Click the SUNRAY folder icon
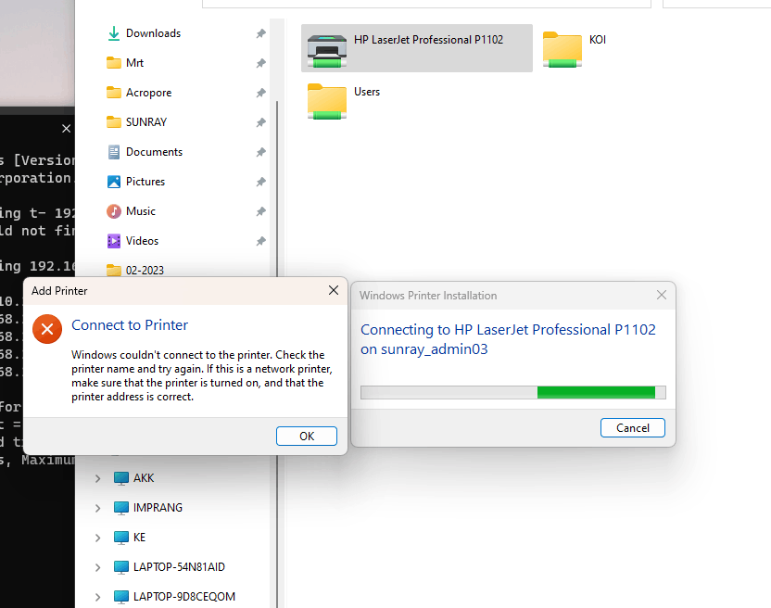The height and width of the screenshot is (608, 771). pyautogui.click(x=114, y=122)
